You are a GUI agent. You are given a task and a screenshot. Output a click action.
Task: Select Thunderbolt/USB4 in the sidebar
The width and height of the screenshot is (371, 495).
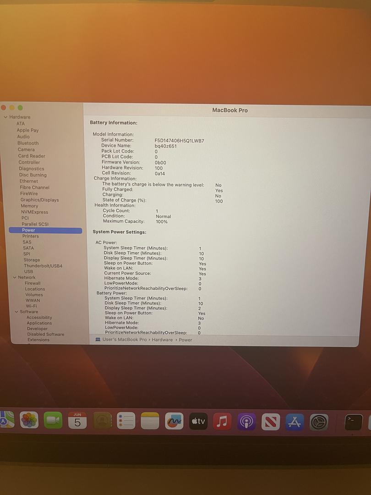click(43, 266)
